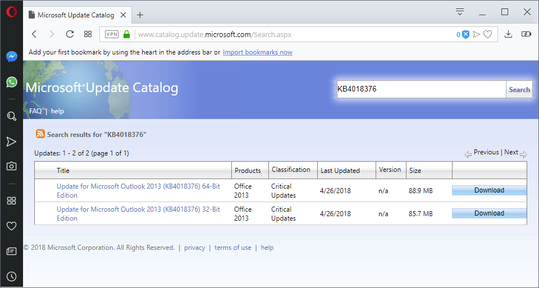This screenshot has width=539, height=288.
Task: Click the 85.7 MB size cell
Action: click(x=421, y=213)
